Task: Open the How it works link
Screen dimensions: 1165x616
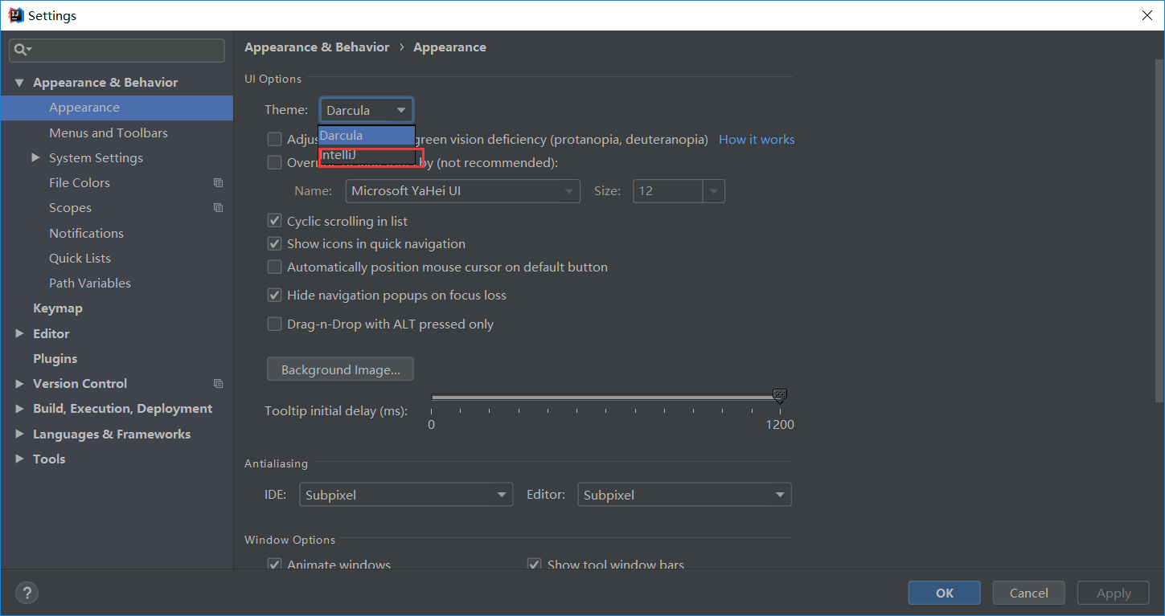Action: click(x=756, y=140)
